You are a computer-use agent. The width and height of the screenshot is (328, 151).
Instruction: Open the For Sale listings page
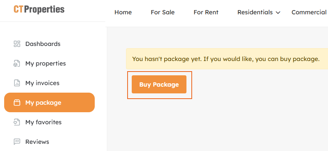[x=163, y=12]
